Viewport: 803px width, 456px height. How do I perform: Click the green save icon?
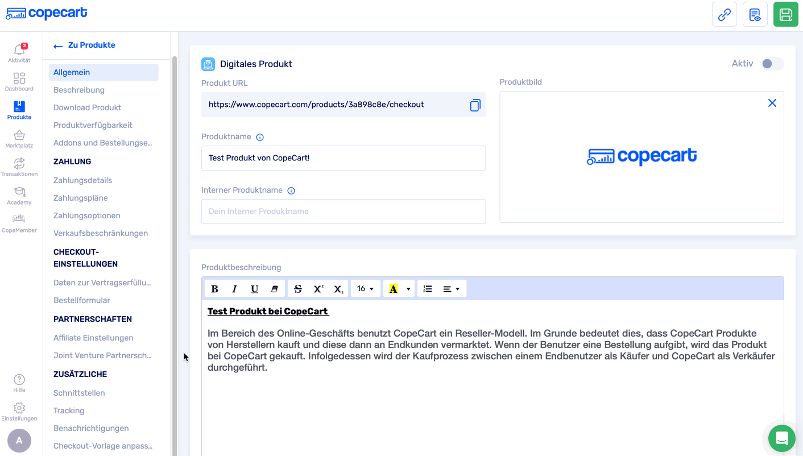[785, 15]
